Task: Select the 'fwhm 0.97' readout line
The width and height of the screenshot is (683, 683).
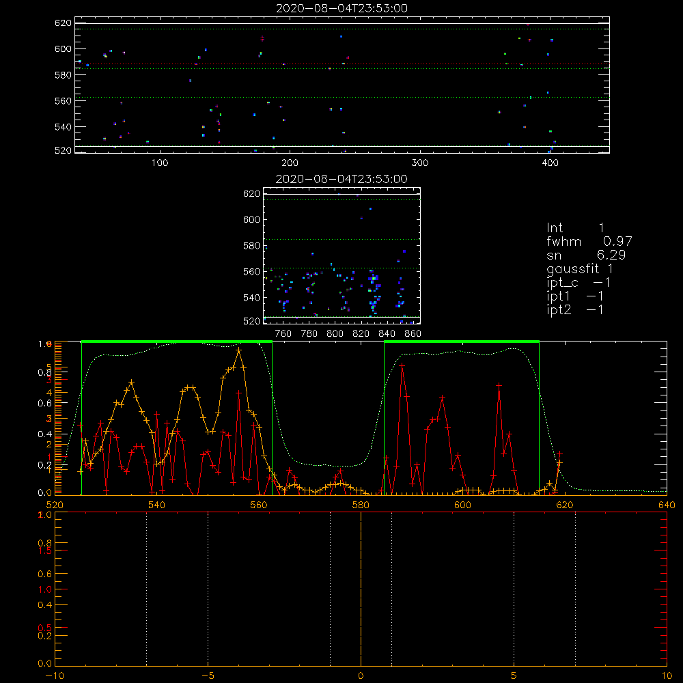Action: coord(589,241)
